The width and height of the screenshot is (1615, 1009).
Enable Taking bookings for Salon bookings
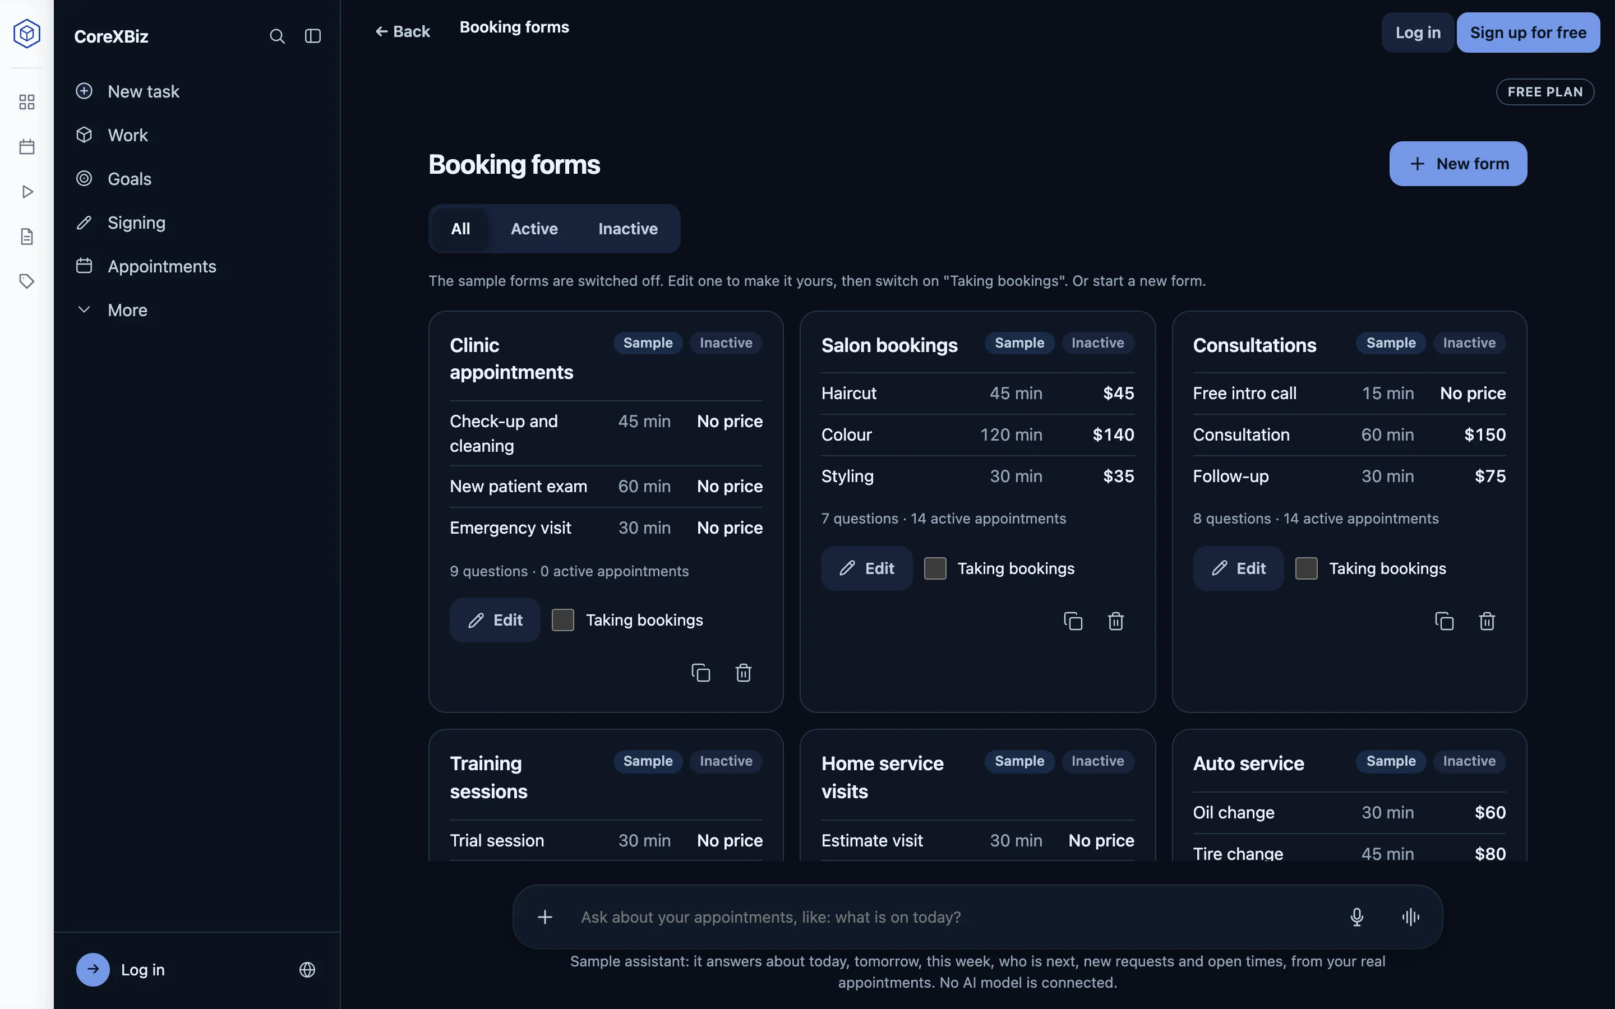click(x=935, y=568)
